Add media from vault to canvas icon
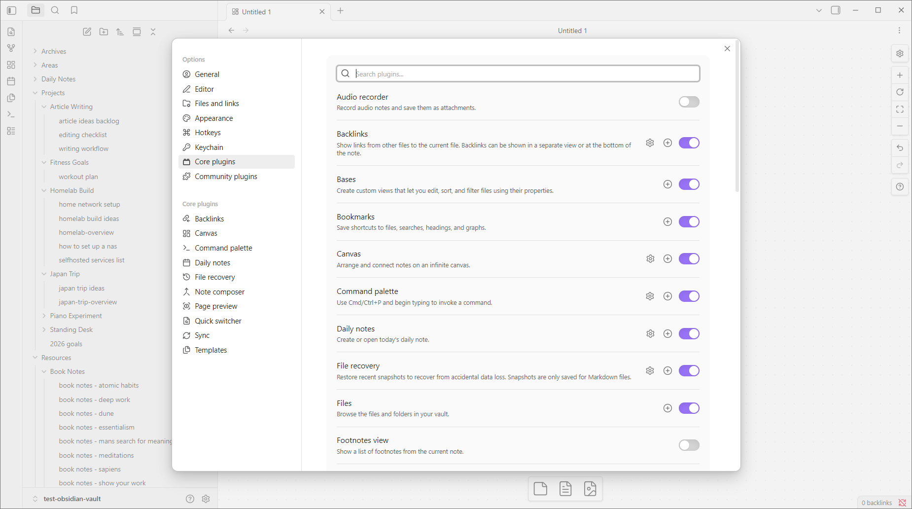The width and height of the screenshot is (912, 509). click(590, 489)
